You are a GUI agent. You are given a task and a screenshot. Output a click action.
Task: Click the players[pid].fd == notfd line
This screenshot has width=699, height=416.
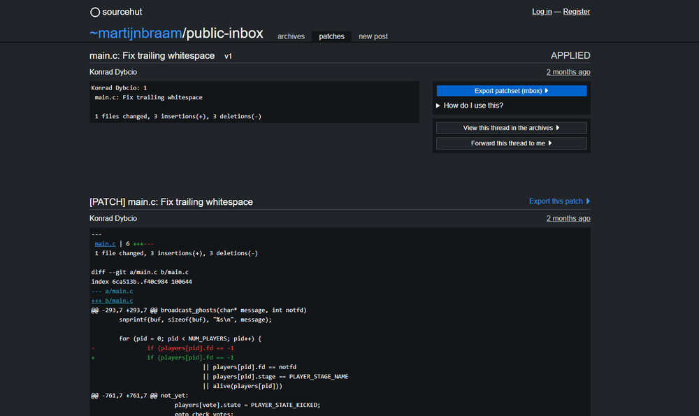[x=250, y=367]
